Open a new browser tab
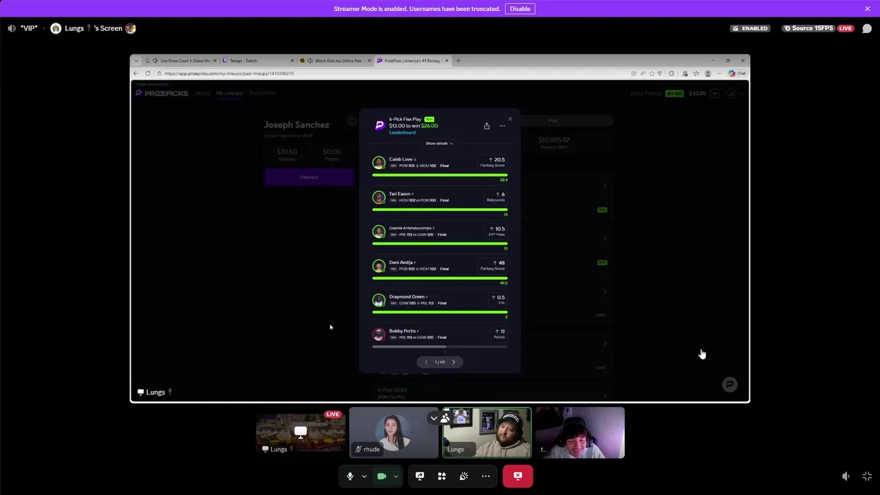880x495 pixels. (459, 60)
